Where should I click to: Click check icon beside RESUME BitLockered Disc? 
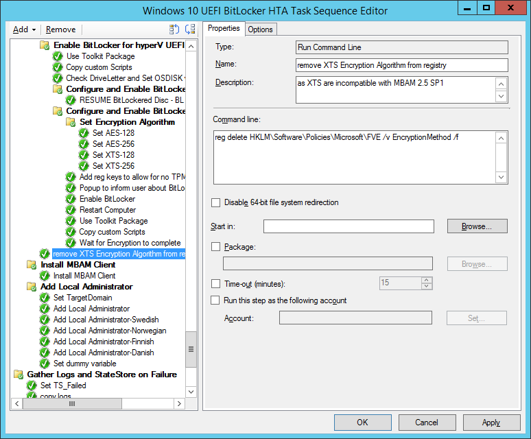71,100
